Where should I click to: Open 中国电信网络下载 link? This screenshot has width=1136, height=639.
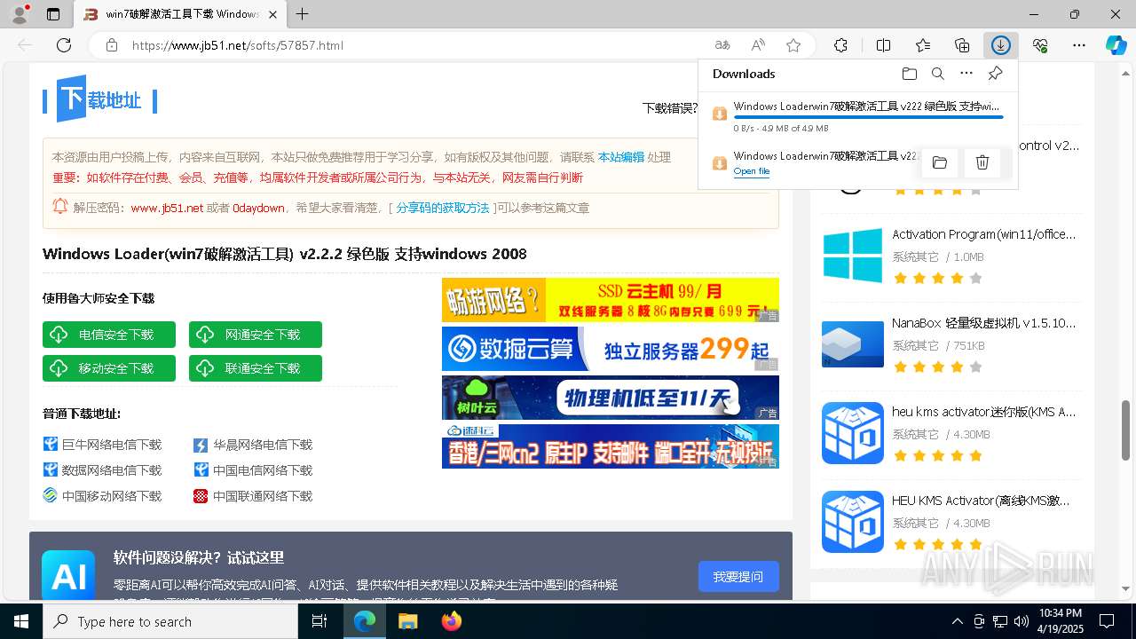pyautogui.click(x=263, y=470)
